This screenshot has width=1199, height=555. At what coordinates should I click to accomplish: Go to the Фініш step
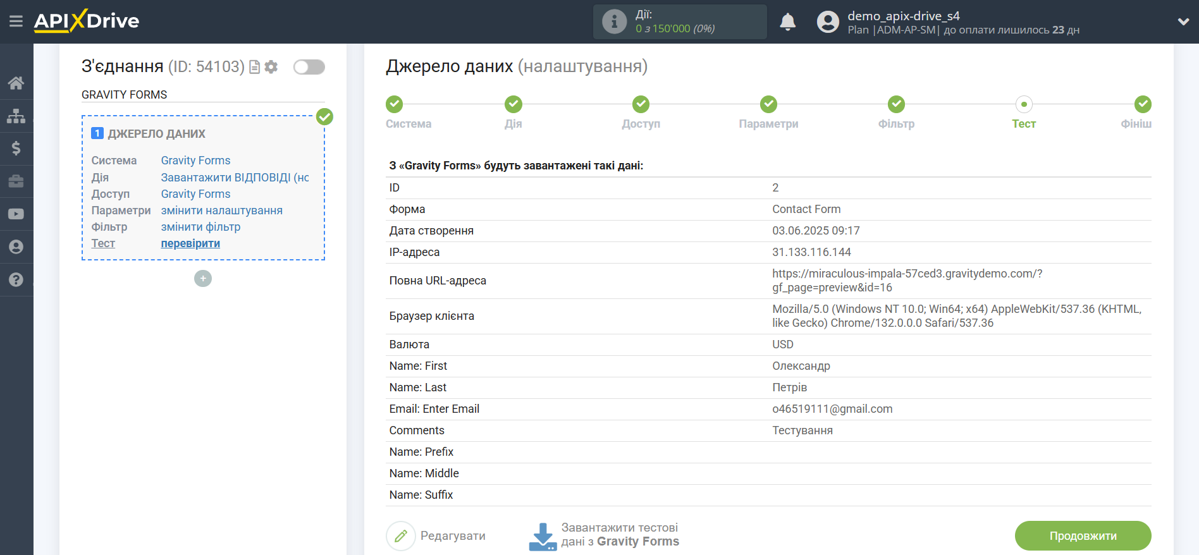tap(1142, 104)
